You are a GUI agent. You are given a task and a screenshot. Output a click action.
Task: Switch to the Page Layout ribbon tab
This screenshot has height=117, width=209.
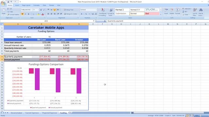point(26,5)
